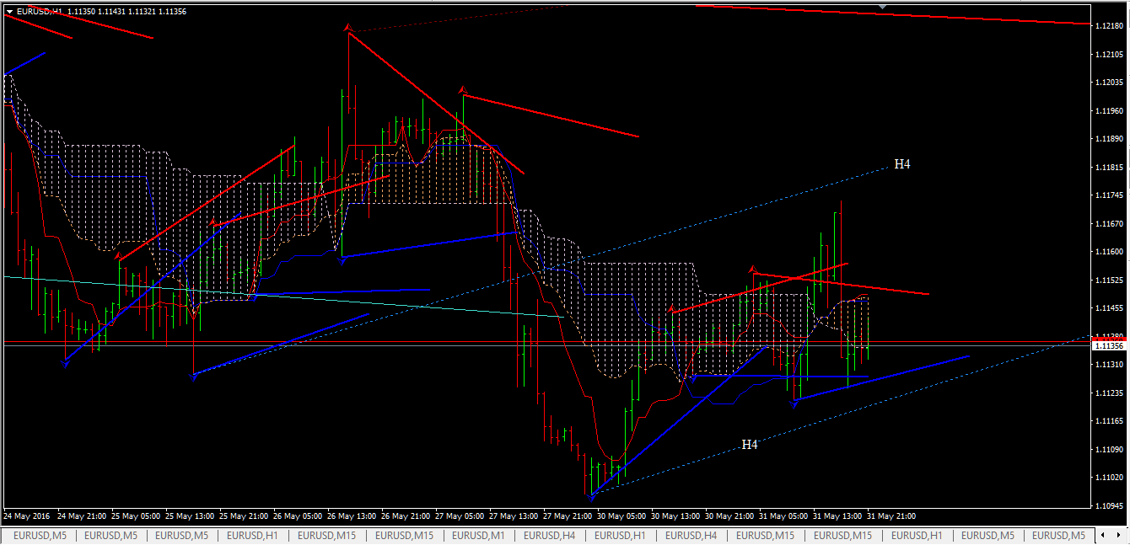Click the 1.12105 price scale value
1130x545 pixels.
[x=1108, y=55]
